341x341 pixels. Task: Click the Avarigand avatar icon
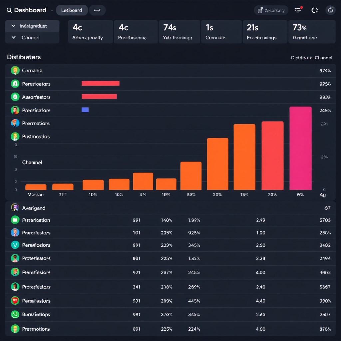coord(15,208)
